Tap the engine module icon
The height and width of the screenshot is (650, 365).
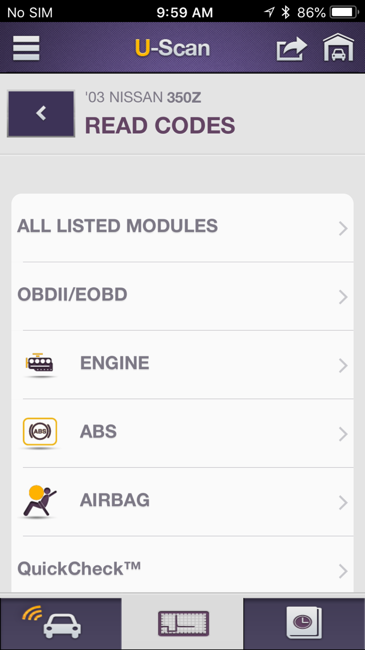pyautogui.click(x=40, y=363)
